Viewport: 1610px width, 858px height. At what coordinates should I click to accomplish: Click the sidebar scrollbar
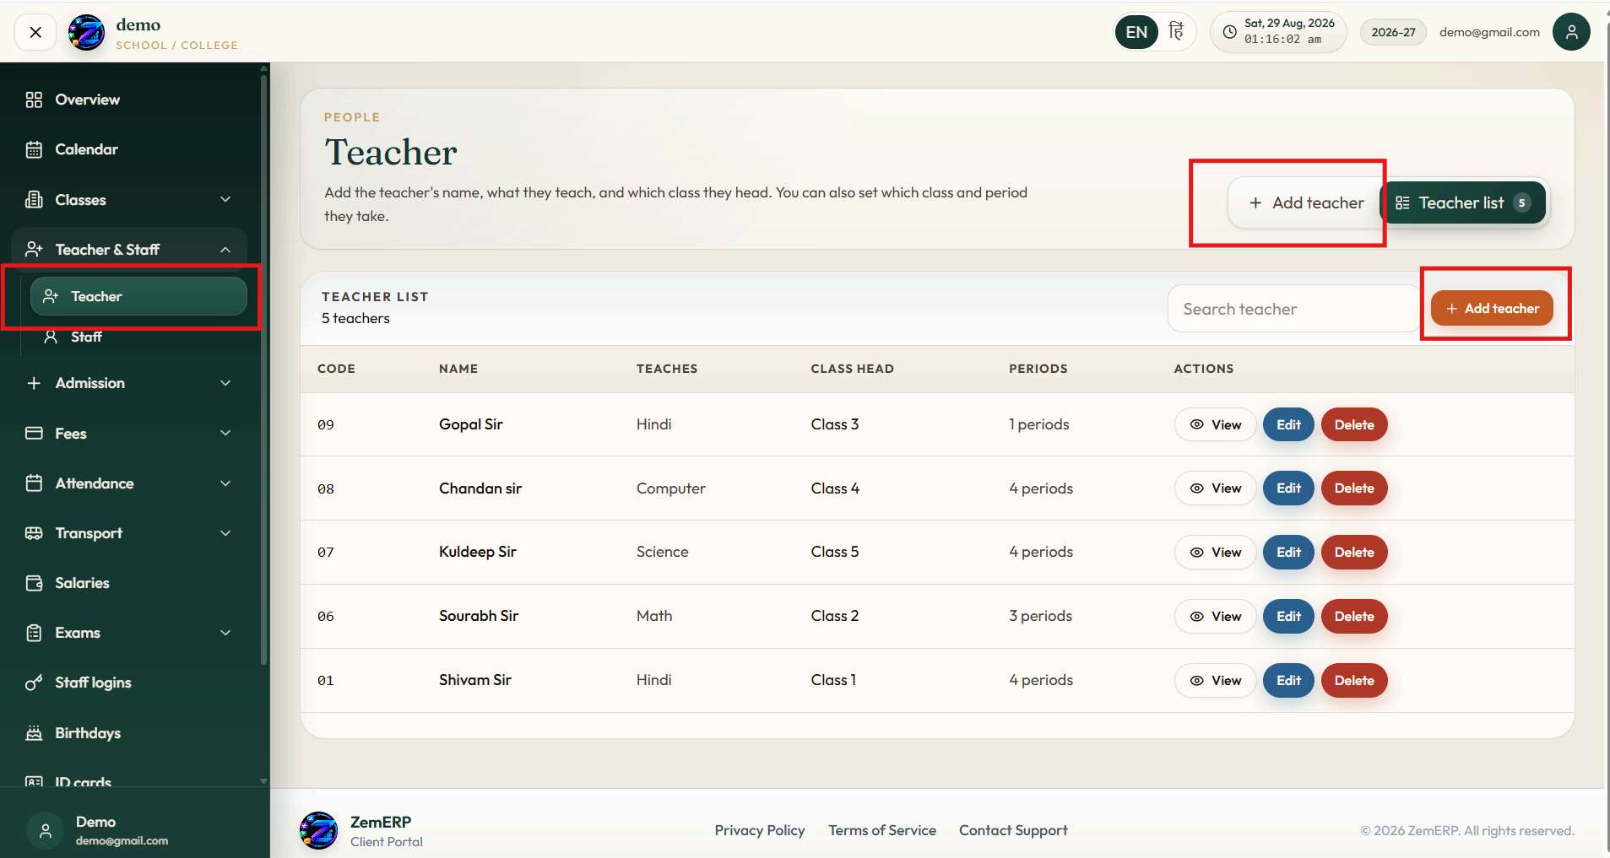coord(264,370)
